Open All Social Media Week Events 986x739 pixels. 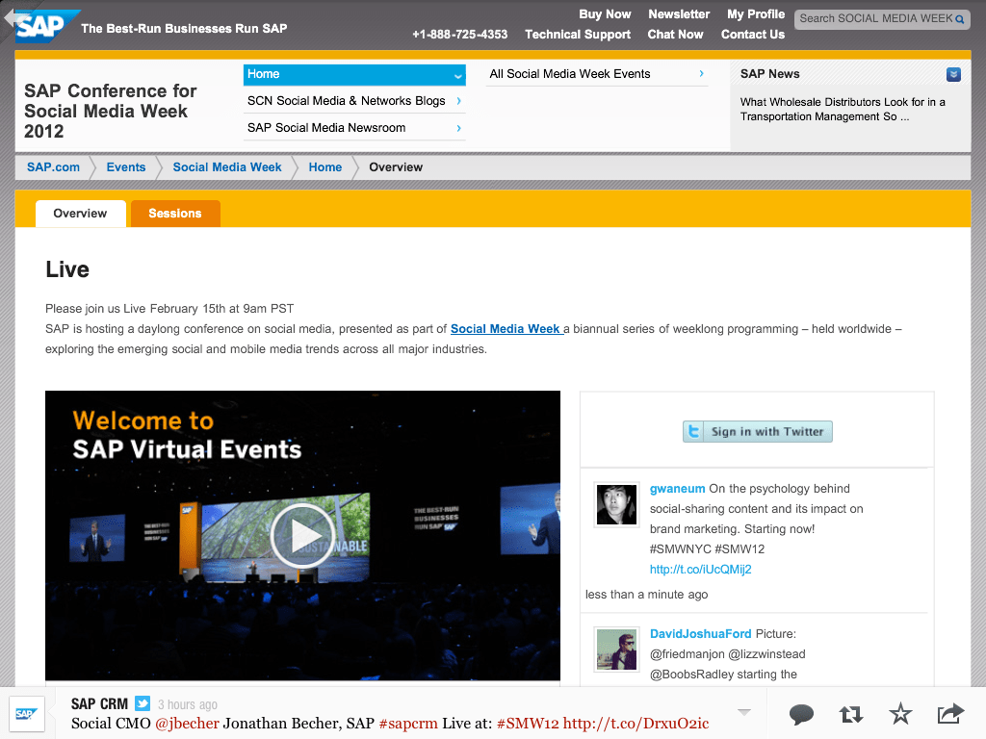click(596, 73)
